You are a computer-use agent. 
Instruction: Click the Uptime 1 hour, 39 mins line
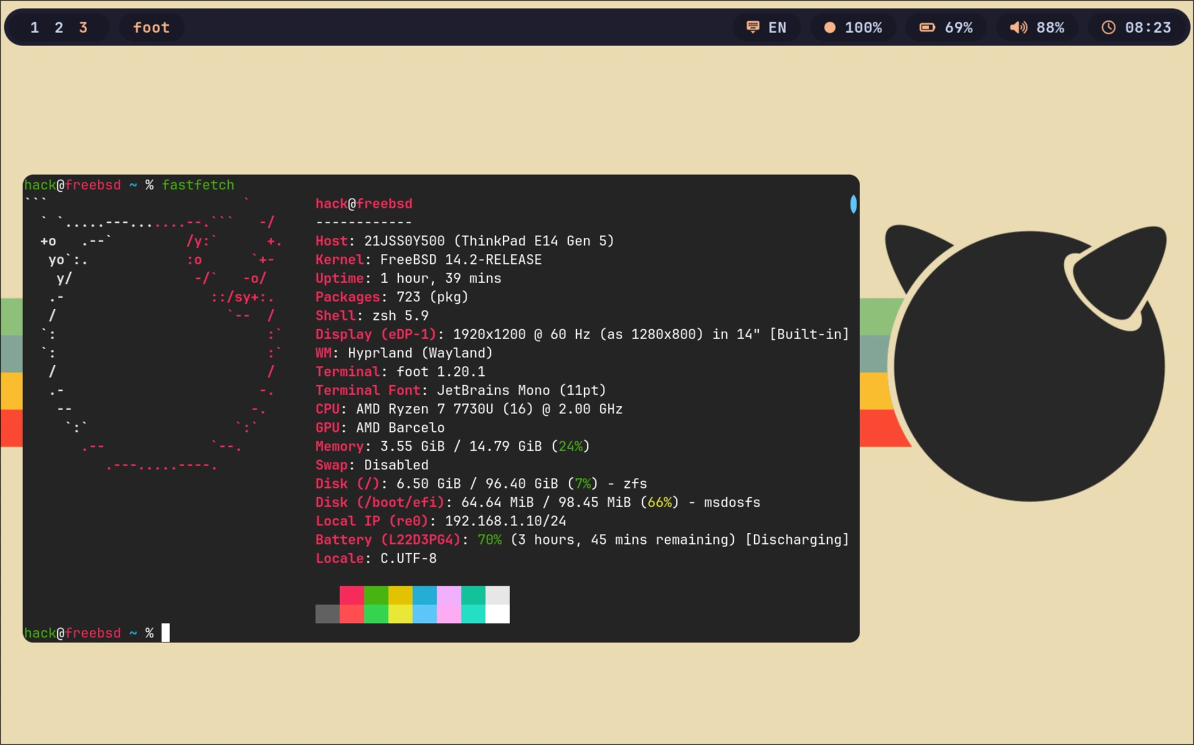point(408,278)
